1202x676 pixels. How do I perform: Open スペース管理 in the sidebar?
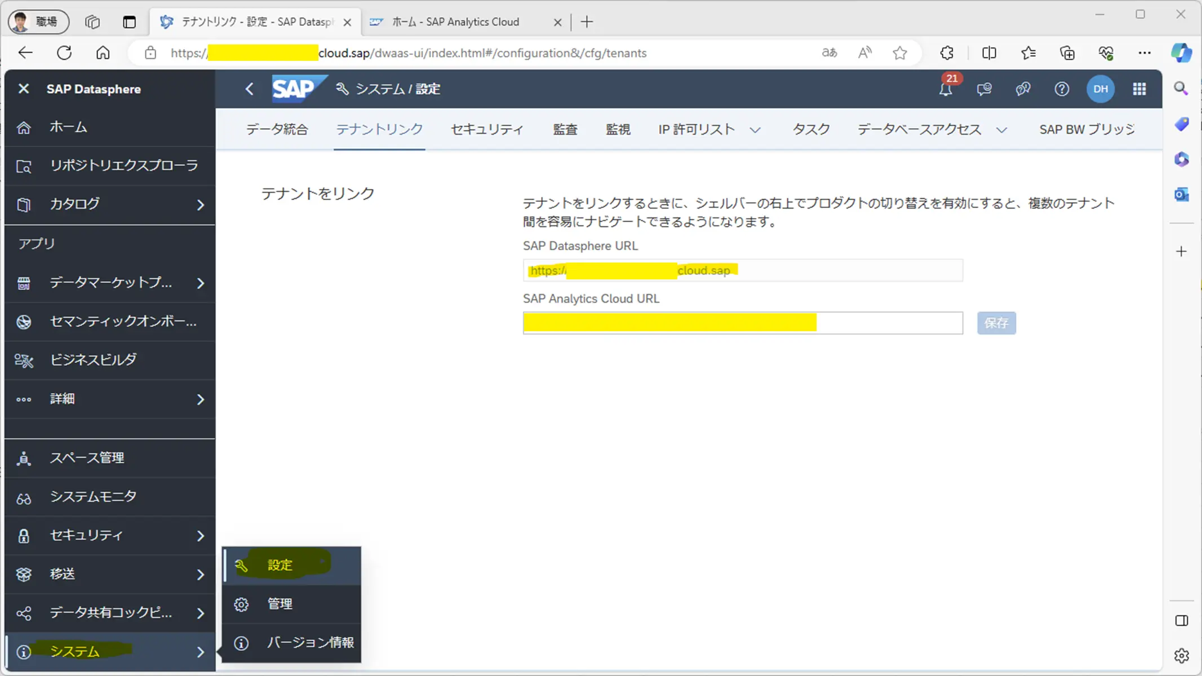click(x=110, y=458)
